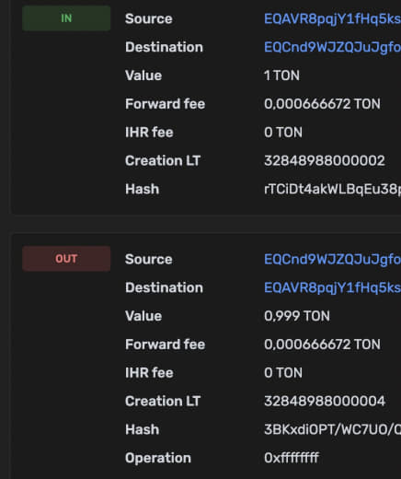Click the IN message IHR fee value
The image size is (401, 479).
283,133
